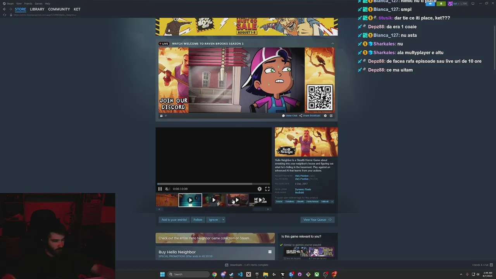Image resolution: width=496 pixels, height=279 pixels.
Task: Click the Ignore button
Action: (x=214, y=220)
